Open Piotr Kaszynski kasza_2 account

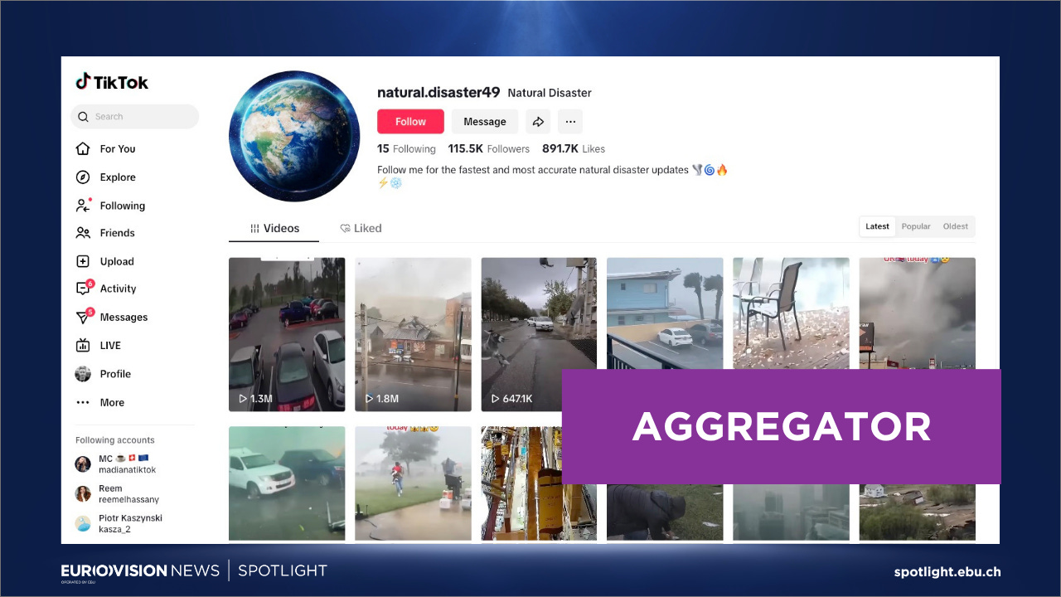(119, 523)
